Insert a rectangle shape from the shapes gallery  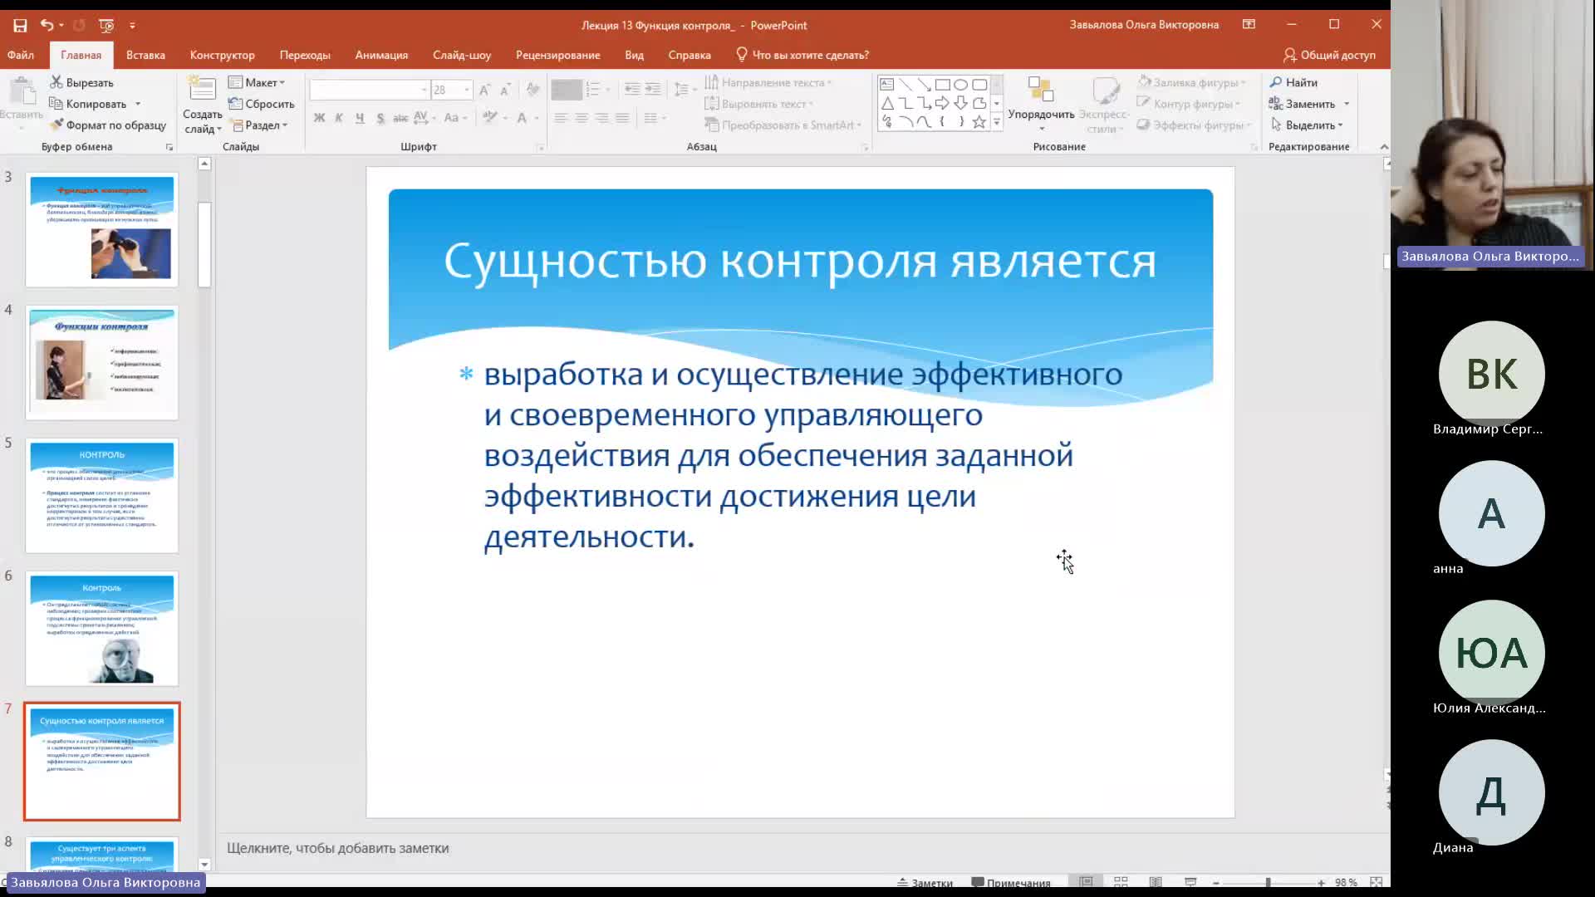(x=942, y=85)
